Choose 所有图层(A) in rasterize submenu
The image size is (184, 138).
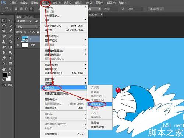pyautogui.click(x=100, y=127)
